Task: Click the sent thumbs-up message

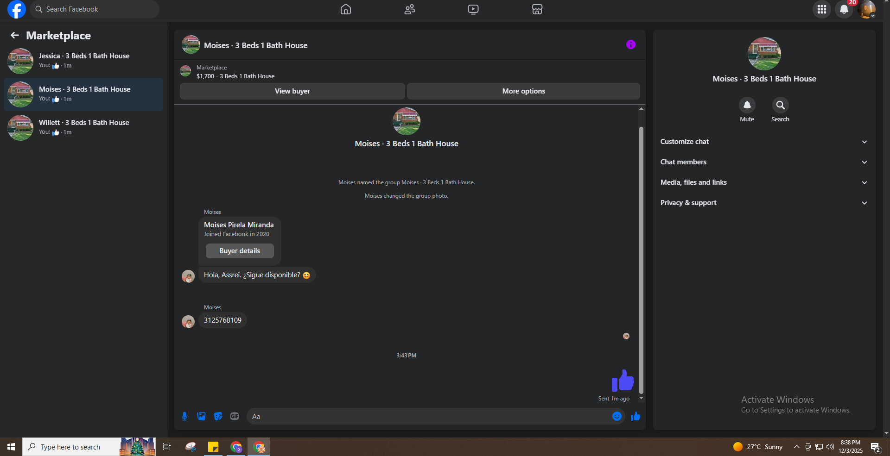Action: (623, 381)
